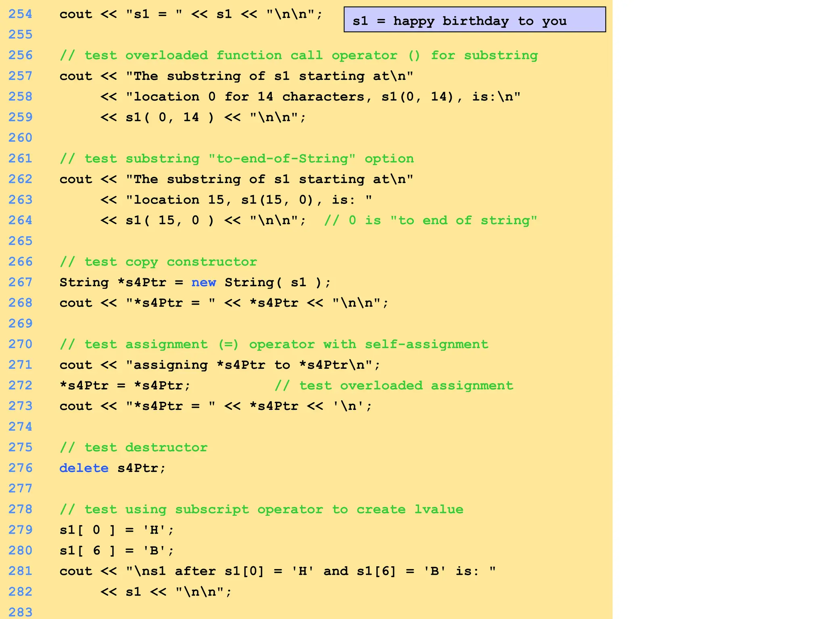Click line number 270
The image size is (826, 619).
coord(20,345)
